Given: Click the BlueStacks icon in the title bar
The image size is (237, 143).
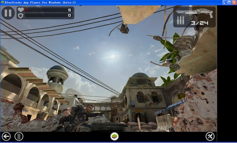Looking at the screenshot, I should tap(2, 2).
